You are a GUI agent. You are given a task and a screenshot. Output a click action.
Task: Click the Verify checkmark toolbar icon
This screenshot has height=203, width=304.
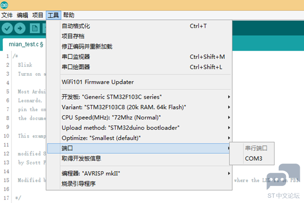[x=7, y=28]
